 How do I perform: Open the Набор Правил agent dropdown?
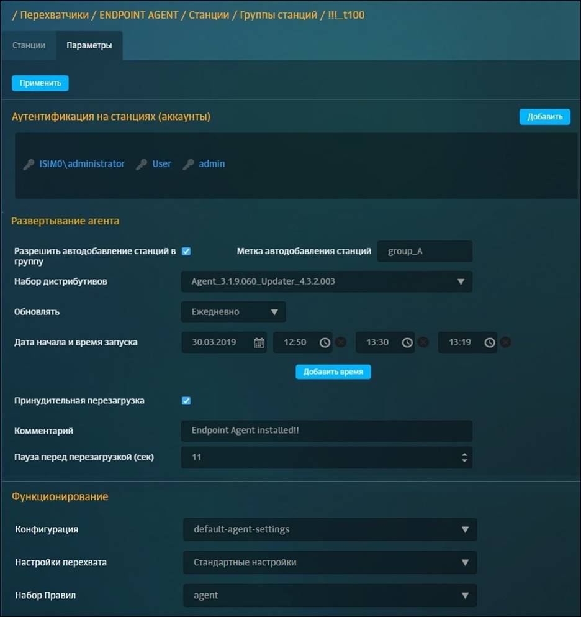pyautogui.click(x=330, y=595)
